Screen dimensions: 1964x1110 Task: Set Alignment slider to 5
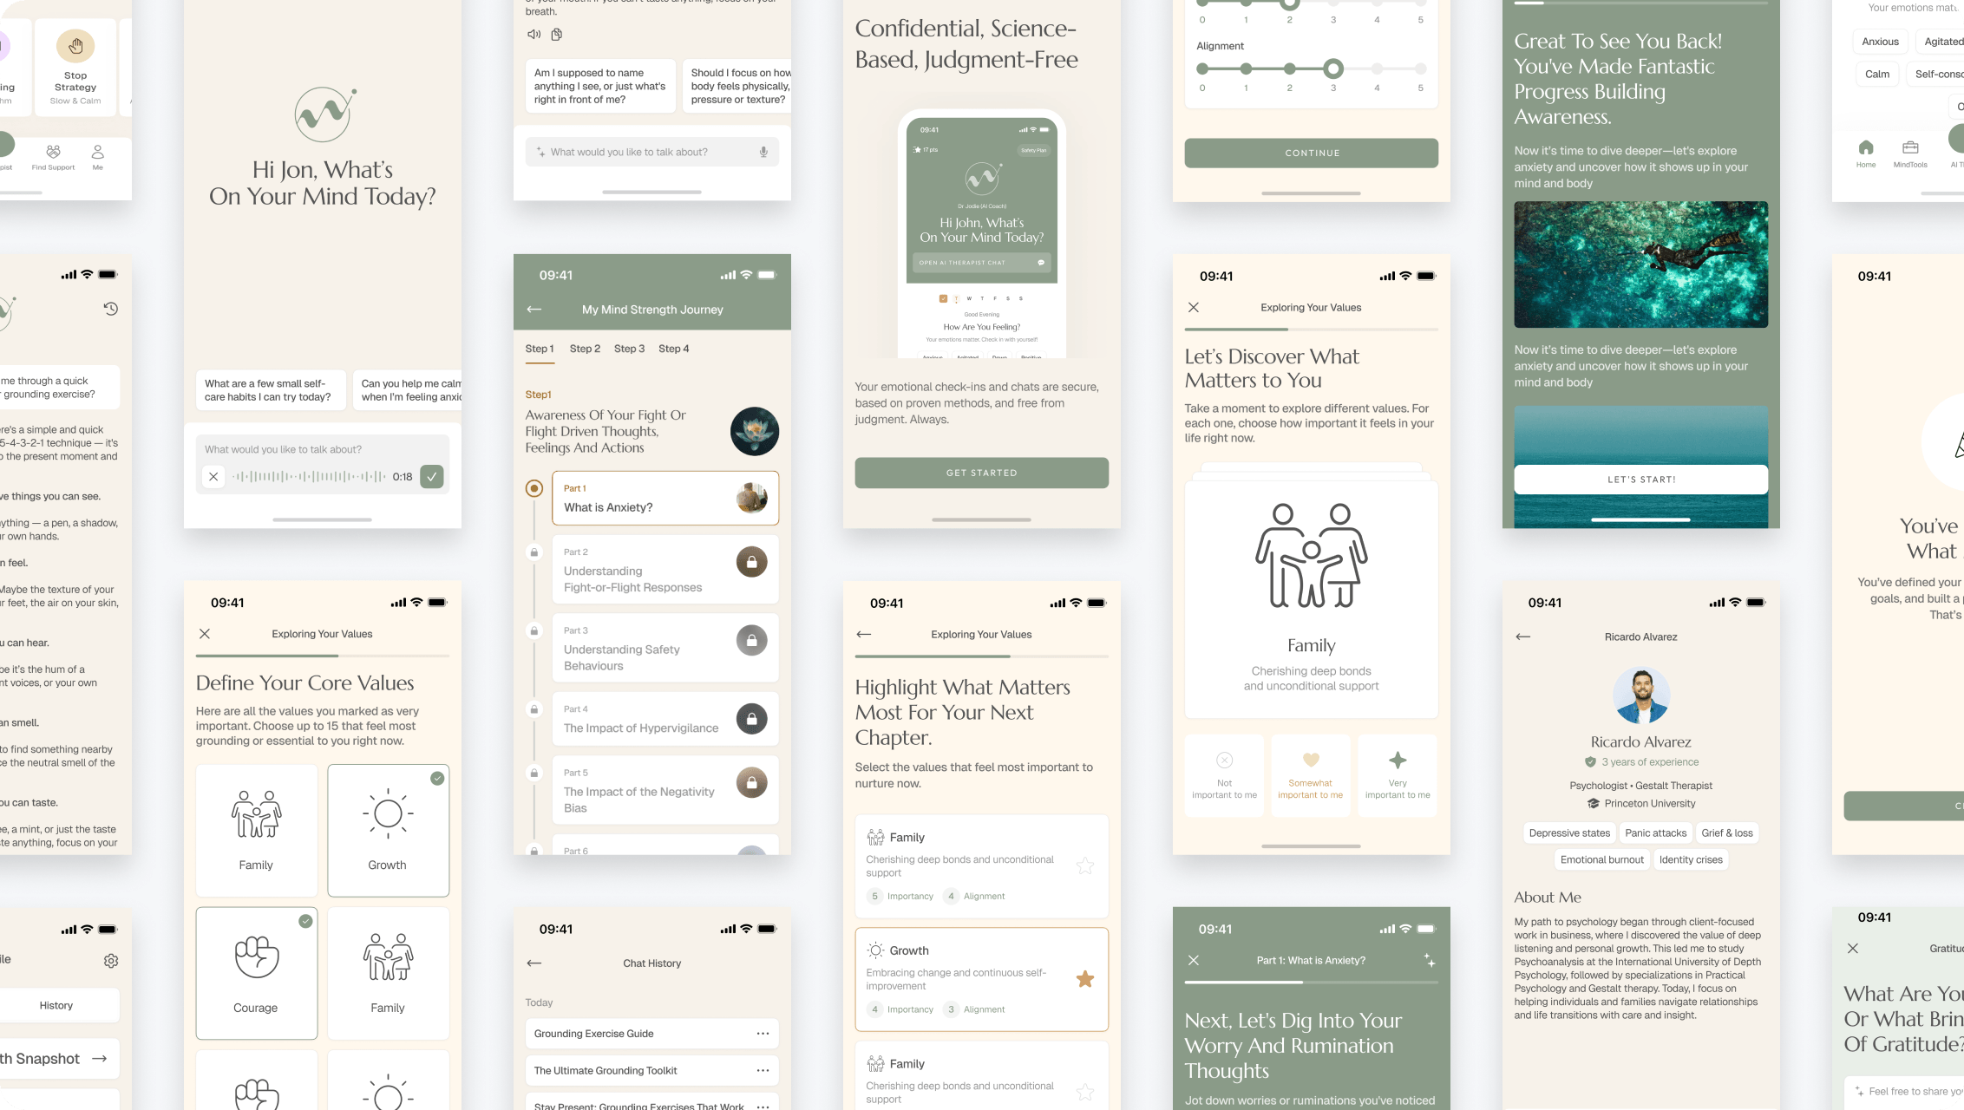coord(1420,69)
